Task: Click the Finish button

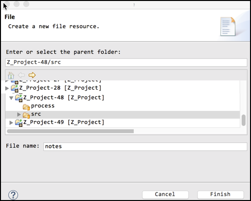Action: click(x=220, y=195)
